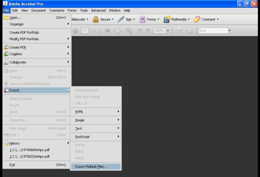Open the Help menu
Screen dimensions: 260x177
point(127,11)
